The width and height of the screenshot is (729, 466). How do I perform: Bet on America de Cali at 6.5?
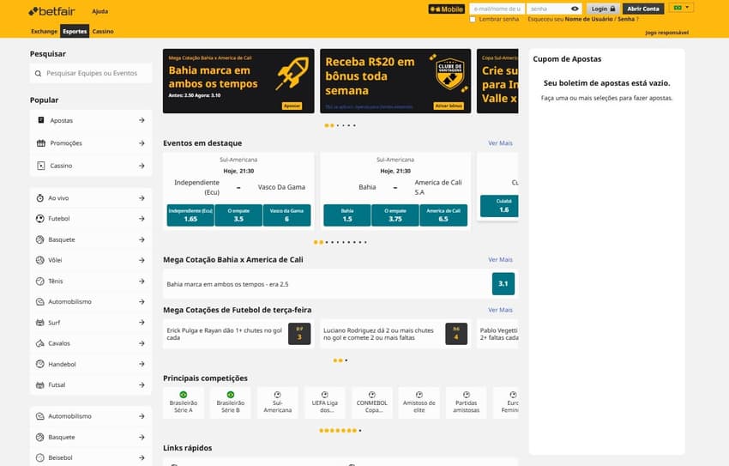pyautogui.click(x=443, y=215)
